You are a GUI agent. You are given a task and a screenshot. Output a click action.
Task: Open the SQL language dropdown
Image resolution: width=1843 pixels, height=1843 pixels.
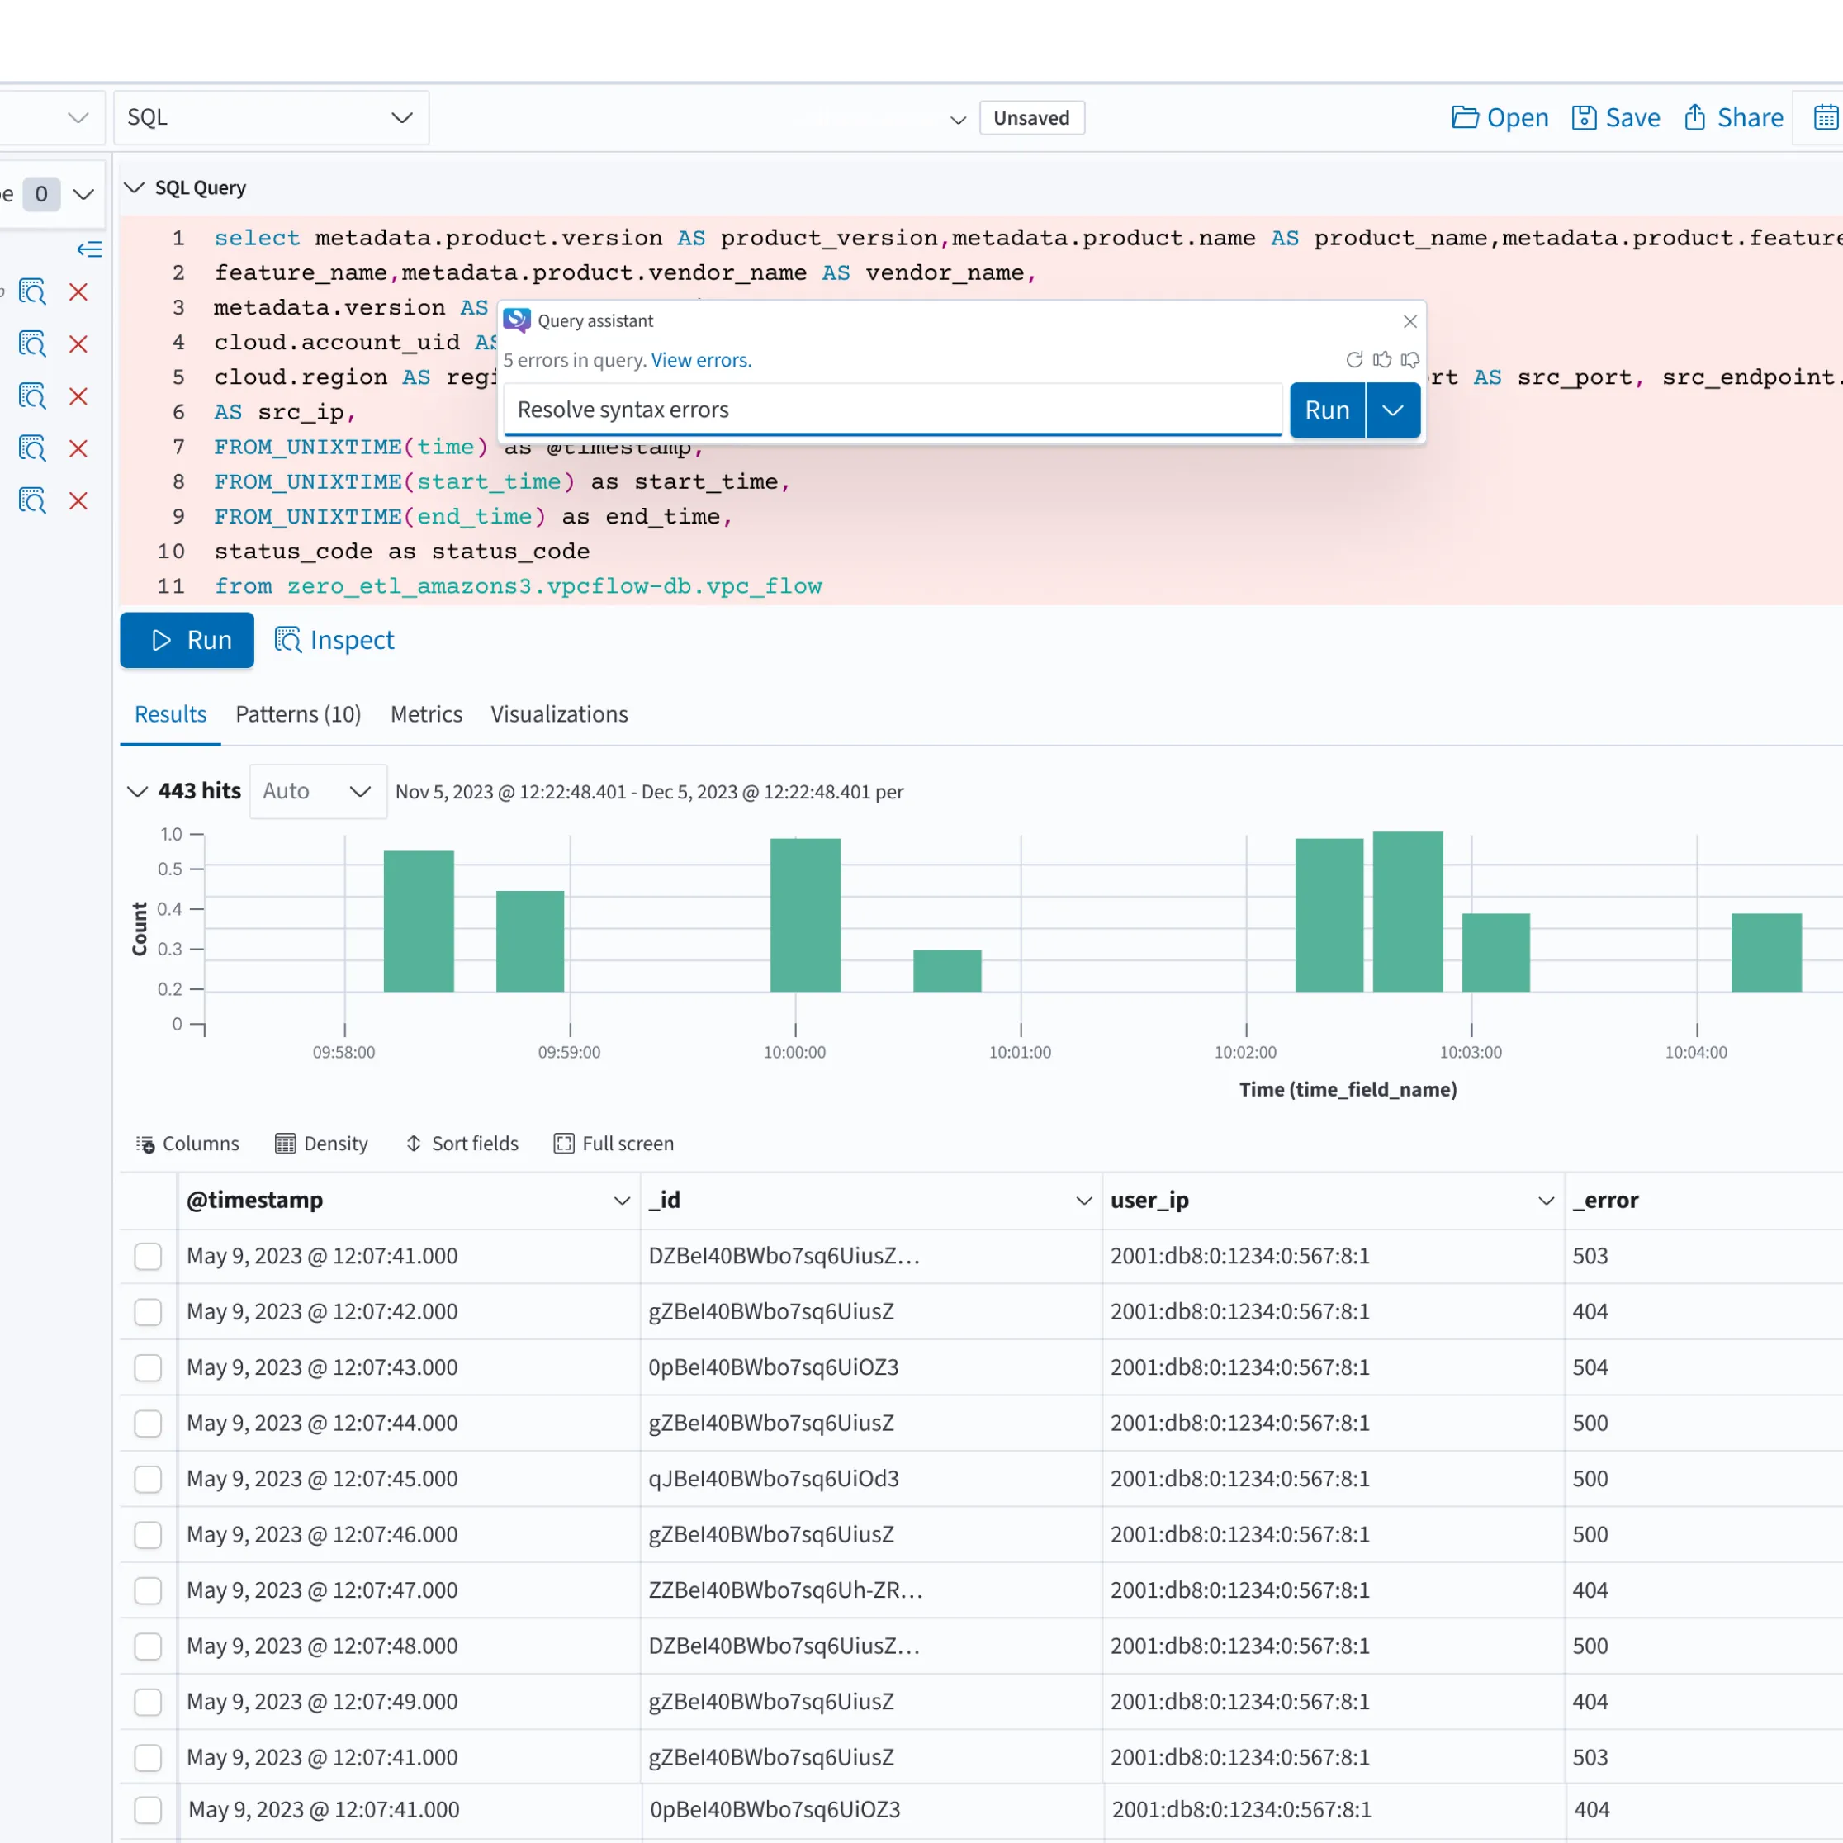271,117
